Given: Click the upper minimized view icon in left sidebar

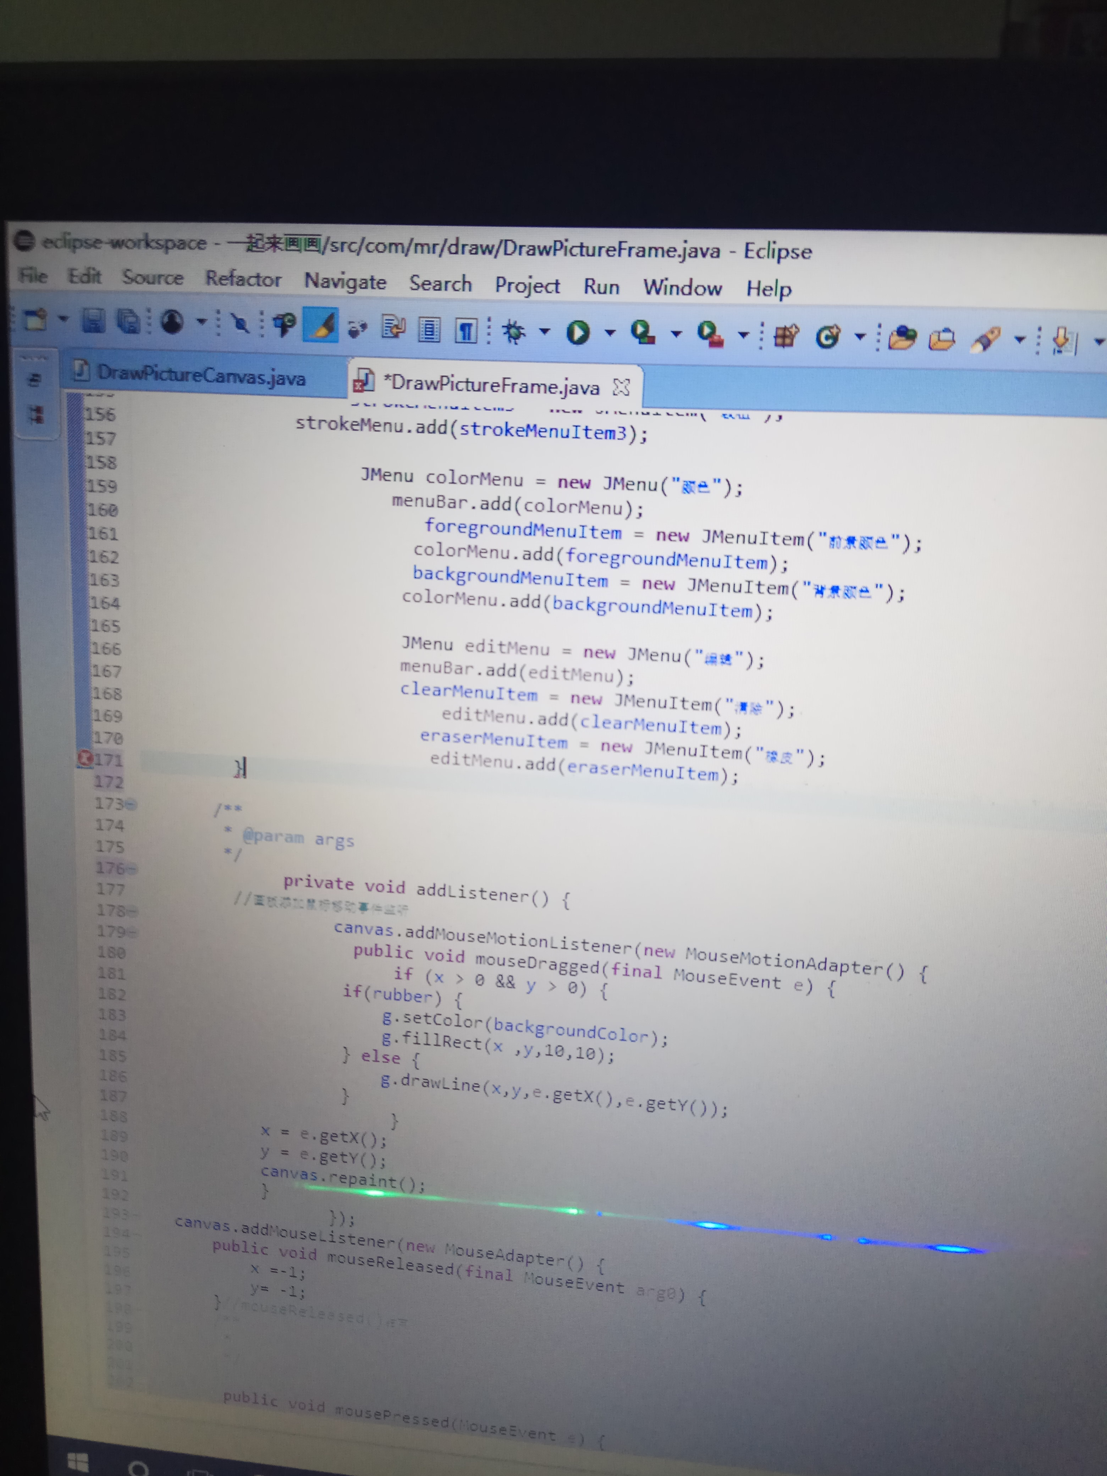Looking at the screenshot, I should pyautogui.click(x=34, y=380).
